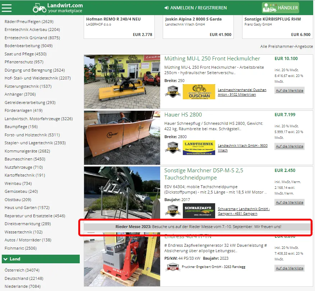Select Düngung und Beregnung category
315x291 pixels.
[x=34, y=70]
